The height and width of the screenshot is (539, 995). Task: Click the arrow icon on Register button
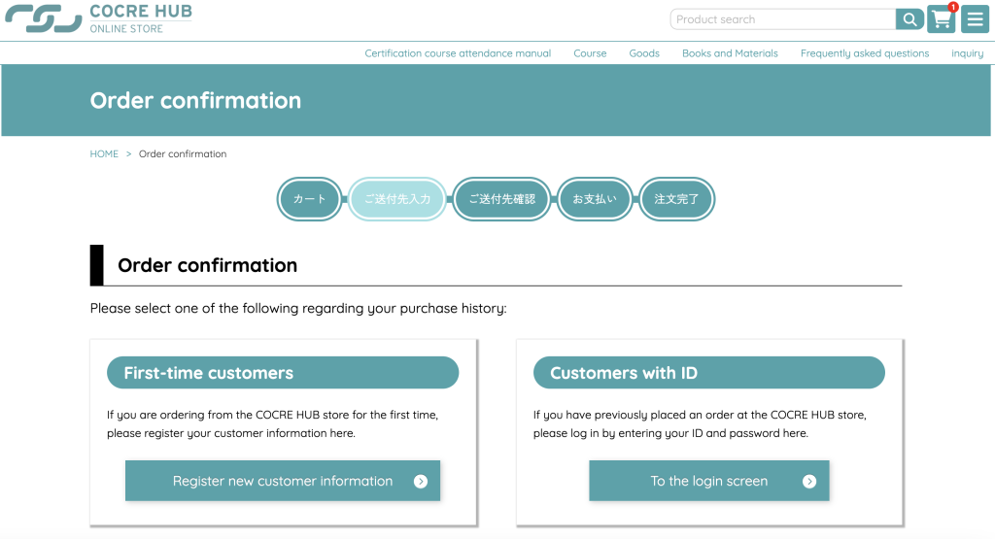click(x=420, y=481)
